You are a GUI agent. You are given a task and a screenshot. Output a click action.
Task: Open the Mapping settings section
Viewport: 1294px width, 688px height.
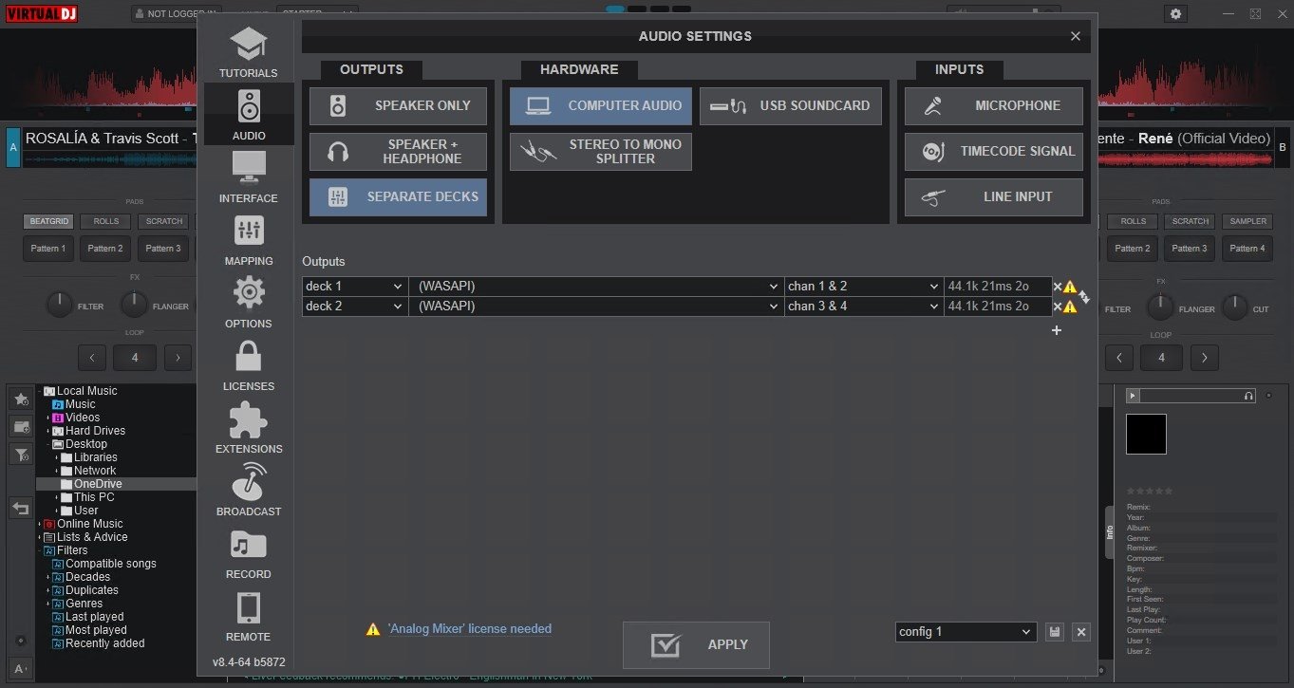(249, 240)
